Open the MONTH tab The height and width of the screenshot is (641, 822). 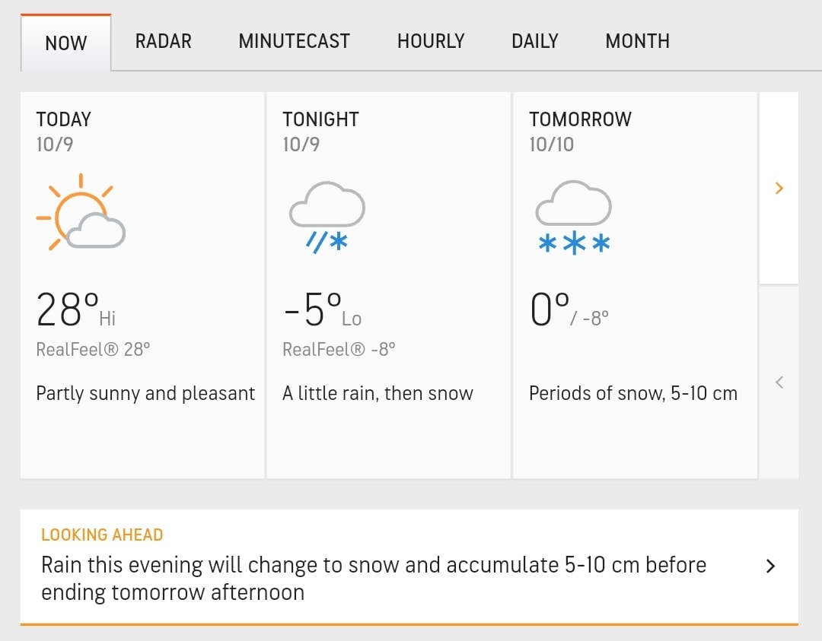click(x=638, y=41)
